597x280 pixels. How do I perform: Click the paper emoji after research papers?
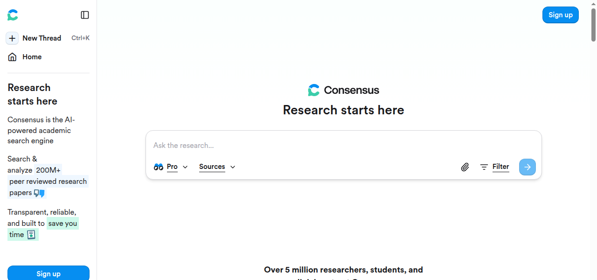(x=39, y=193)
